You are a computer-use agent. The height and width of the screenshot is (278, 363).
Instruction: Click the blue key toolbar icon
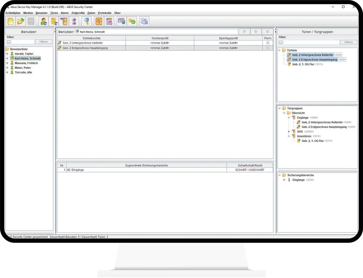coord(87,21)
